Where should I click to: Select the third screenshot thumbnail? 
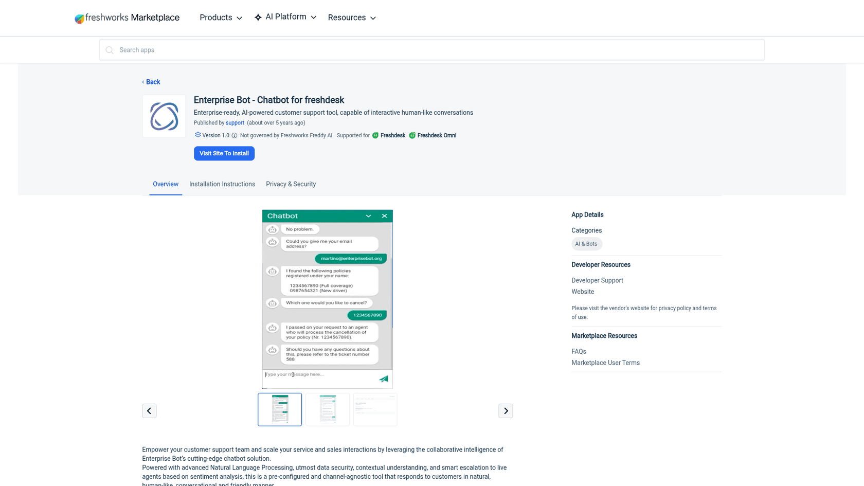click(x=375, y=410)
